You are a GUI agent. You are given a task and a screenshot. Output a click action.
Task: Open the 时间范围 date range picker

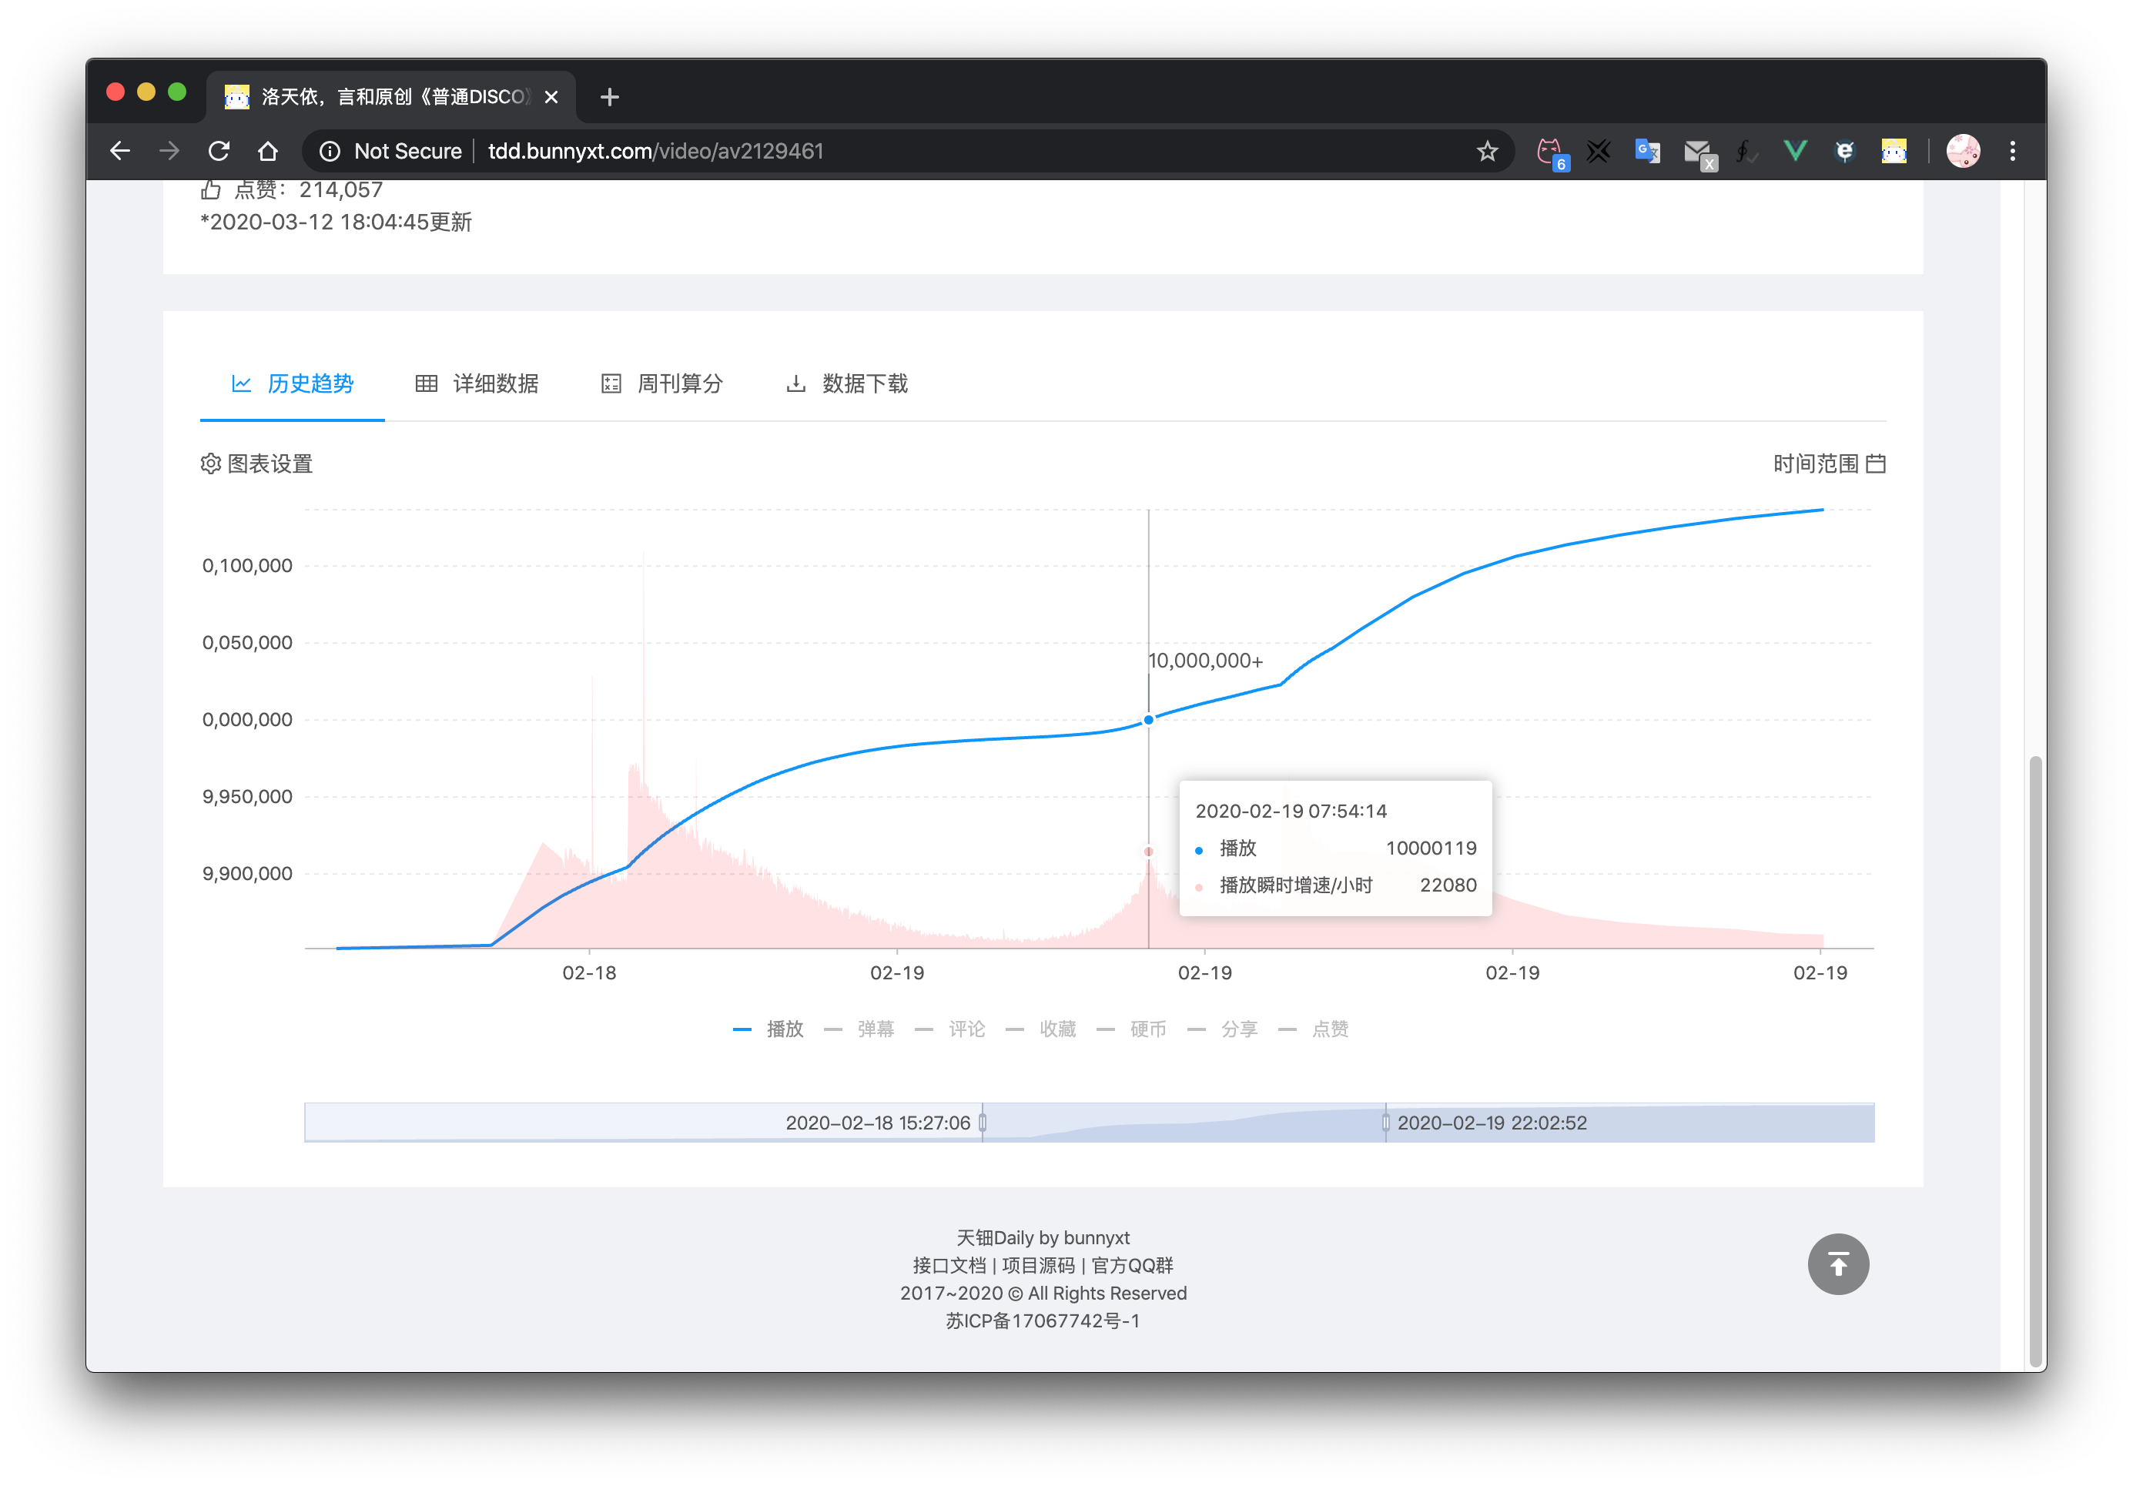pos(1827,464)
